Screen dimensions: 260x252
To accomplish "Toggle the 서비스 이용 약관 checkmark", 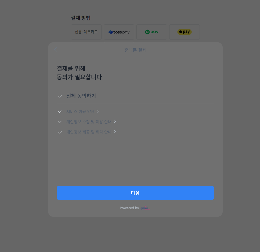I will [x=60, y=112].
